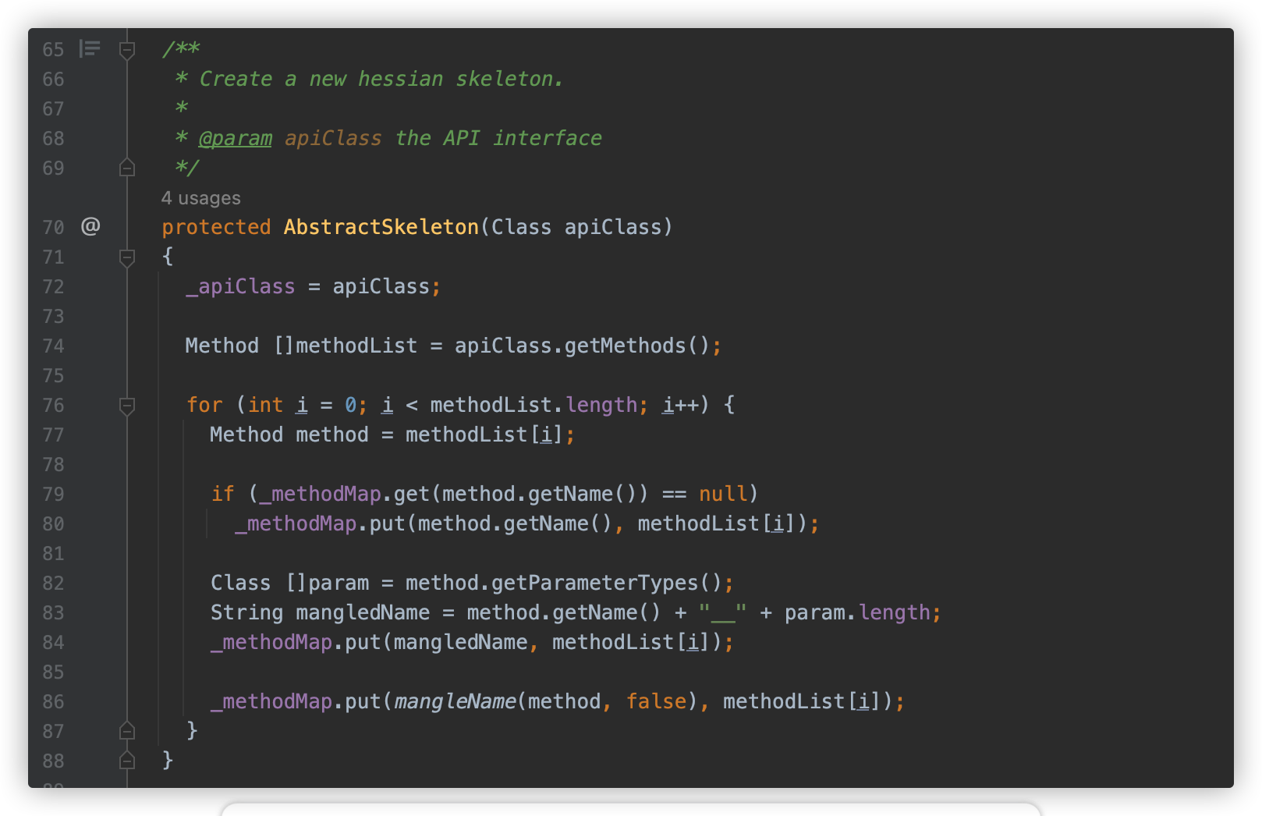
Task: Click the AbstractSkeleton constructor name
Action: pyautogui.click(x=381, y=227)
